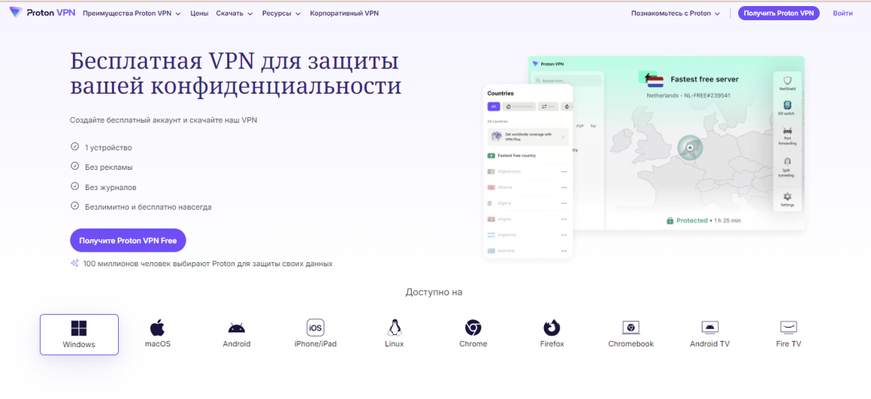Select the Fire TV icon

click(788, 327)
